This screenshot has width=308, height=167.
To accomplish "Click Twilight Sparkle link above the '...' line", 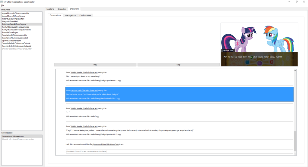I will click(84, 108).
